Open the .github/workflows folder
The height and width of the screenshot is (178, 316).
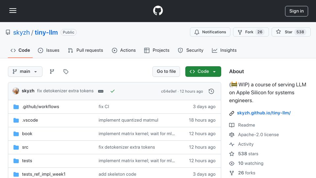pyautogui.click(x=40, y=106)
